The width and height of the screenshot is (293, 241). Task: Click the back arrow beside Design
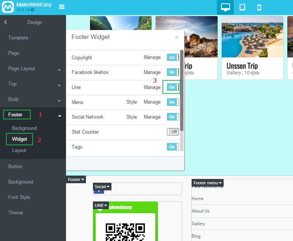point(6,23)
